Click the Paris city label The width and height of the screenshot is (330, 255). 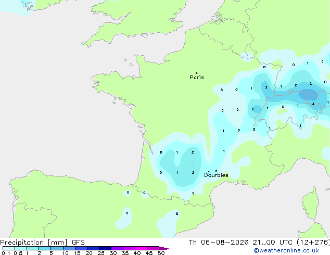pyautogui.click(x=197, y=78)
